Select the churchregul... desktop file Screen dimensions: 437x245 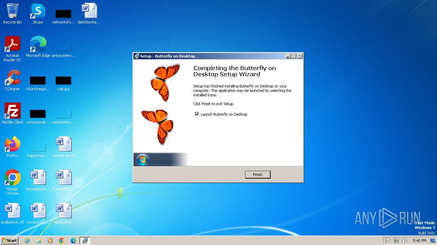[x=38, y=83]
